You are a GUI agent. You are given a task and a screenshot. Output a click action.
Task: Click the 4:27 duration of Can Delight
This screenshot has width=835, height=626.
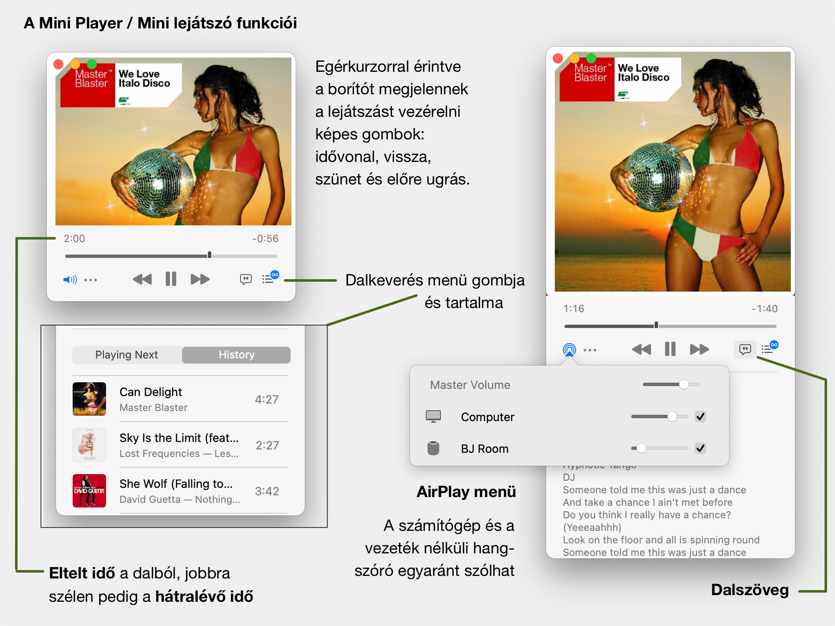267,399
